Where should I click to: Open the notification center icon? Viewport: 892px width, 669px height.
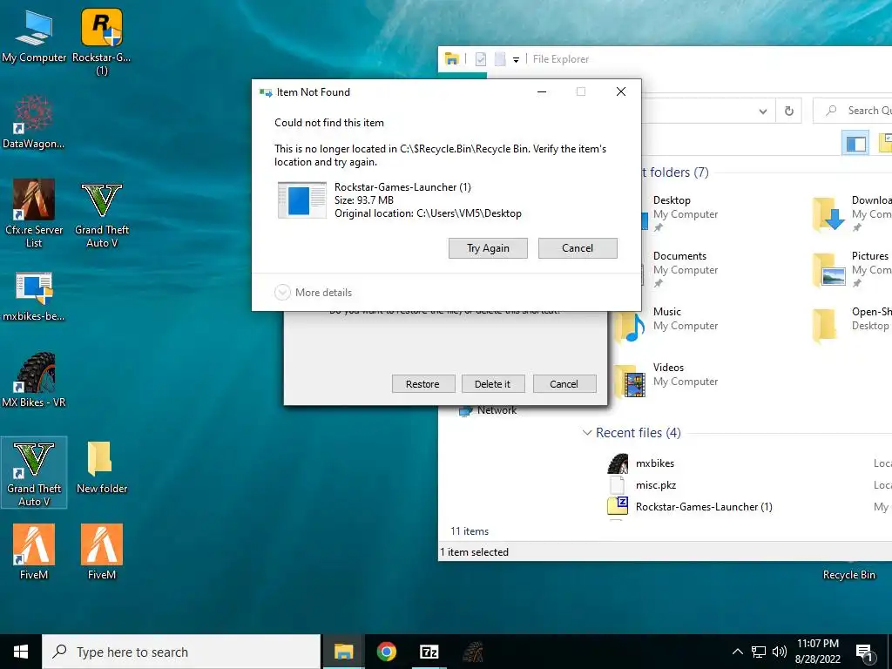tap(865, 653)
